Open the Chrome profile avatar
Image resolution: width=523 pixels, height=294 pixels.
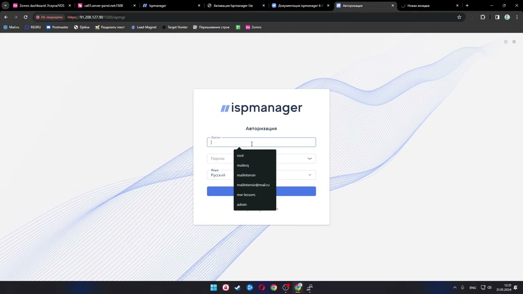coord(507,17)
